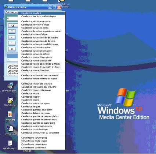
Task: Maximize the BricoCalculette window
Action: click(x=55, y=7)
